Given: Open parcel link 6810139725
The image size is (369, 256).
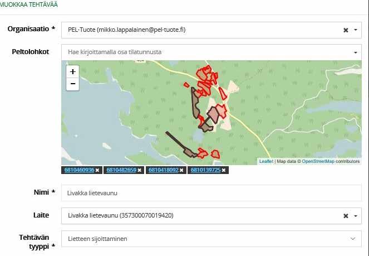Looking at the screenshot, I should [x=206, y=170].
